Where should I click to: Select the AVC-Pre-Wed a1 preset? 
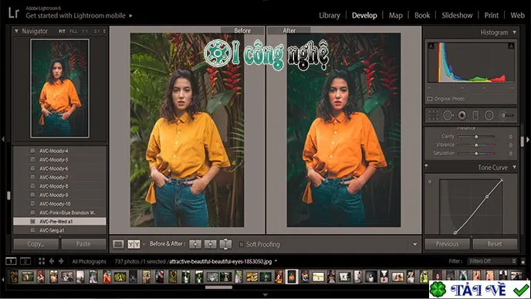(x=59, y=222)
